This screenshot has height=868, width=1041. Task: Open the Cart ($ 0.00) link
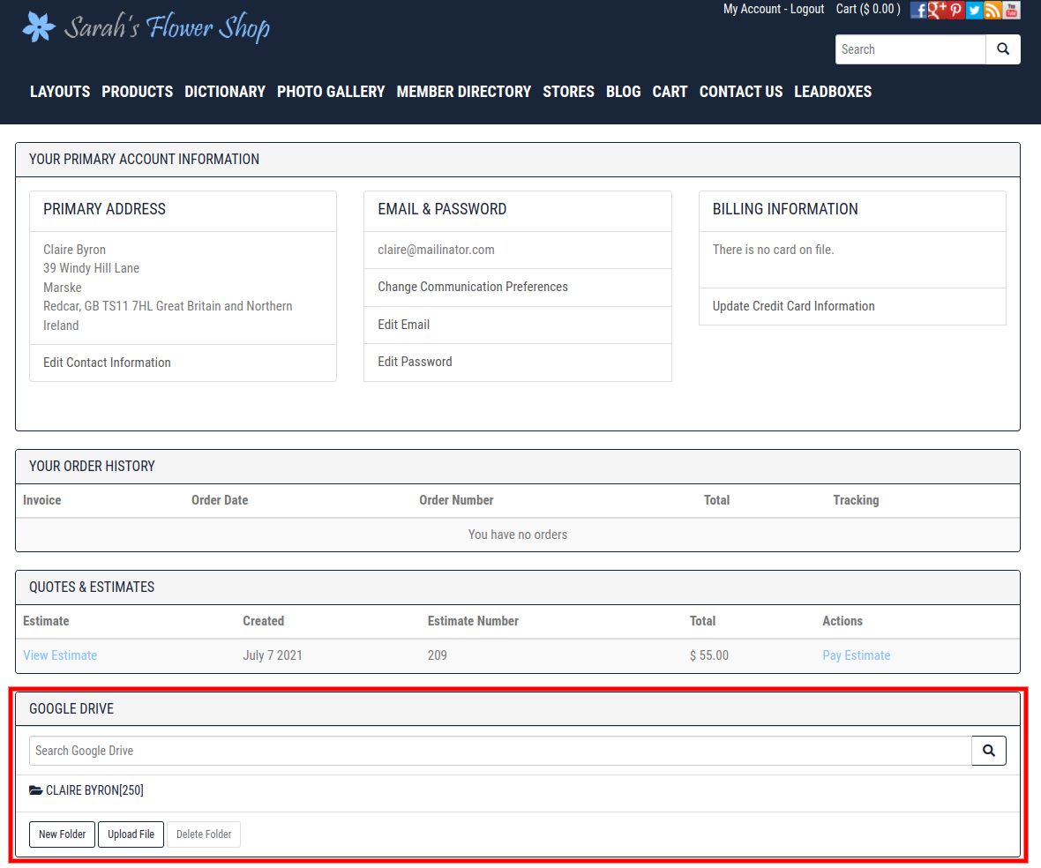(x=868, y=10)
